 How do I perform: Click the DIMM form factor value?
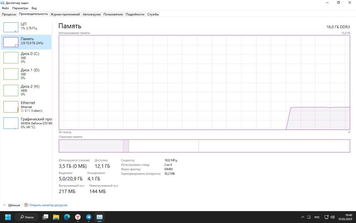[x=168, y=169]
